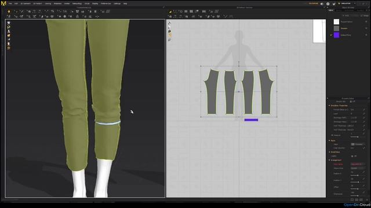The height and width of the screenshot is (208, 371).
Task: Select the white fabric swatch
Action: coord(336,22)
